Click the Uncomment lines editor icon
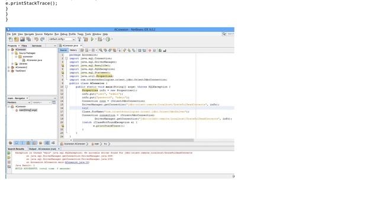Viewport: 379px width, 213px height. (x=165, y=50)
